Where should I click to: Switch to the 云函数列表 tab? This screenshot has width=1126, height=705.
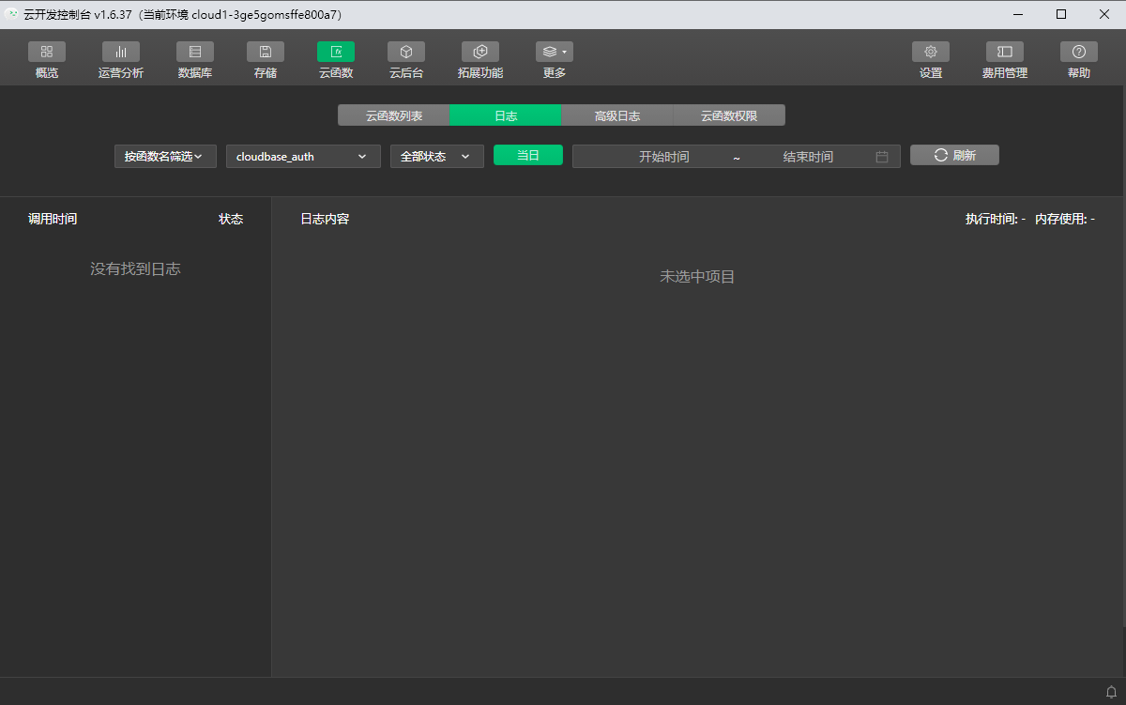click(394, 115)
